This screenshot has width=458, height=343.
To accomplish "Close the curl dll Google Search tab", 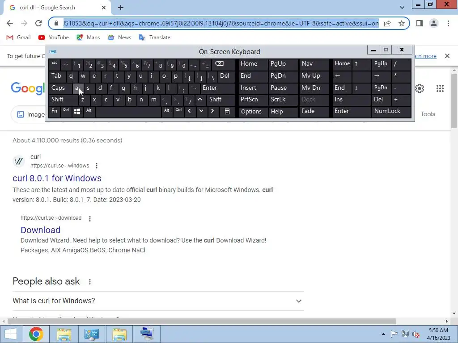I will (104, 8).
